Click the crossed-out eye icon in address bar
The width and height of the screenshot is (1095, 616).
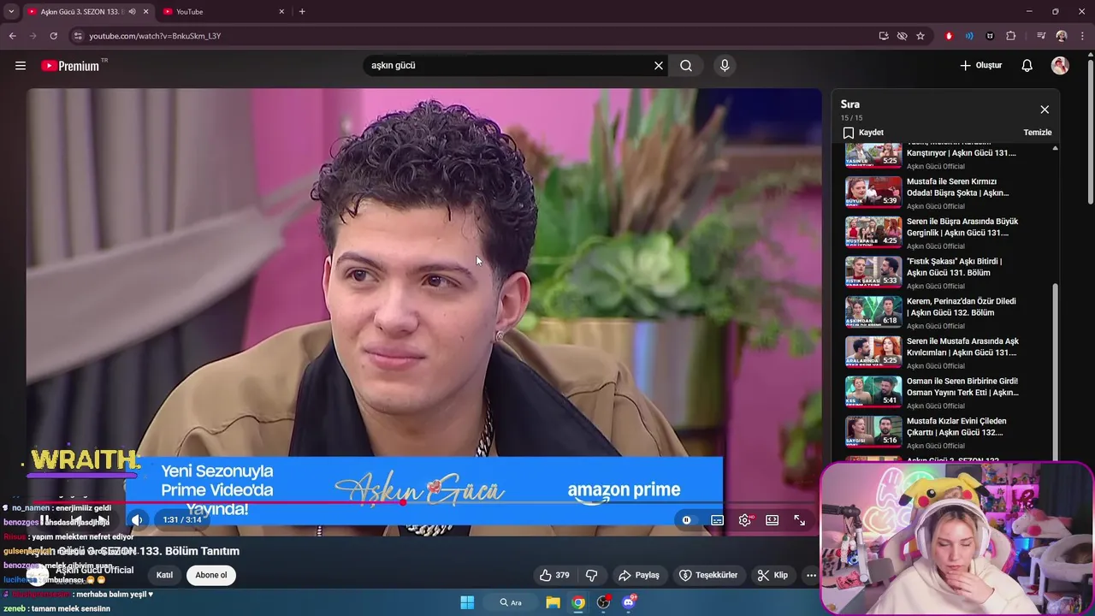(902, 36)
